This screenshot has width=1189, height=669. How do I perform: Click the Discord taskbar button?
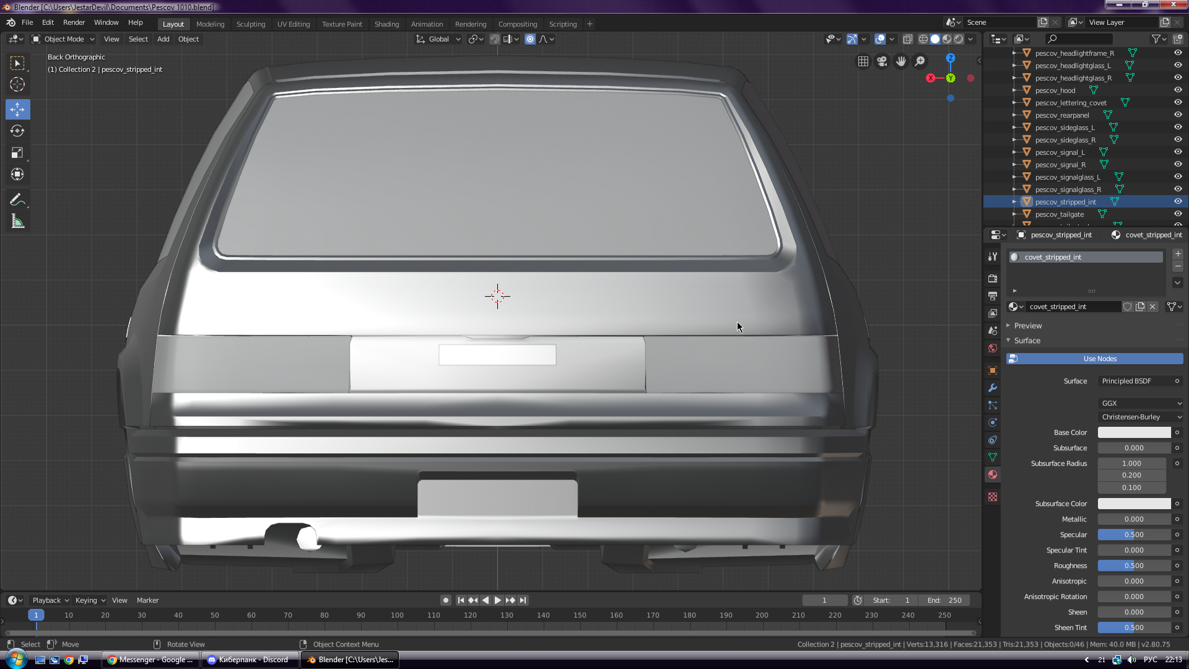pos(250,660)
